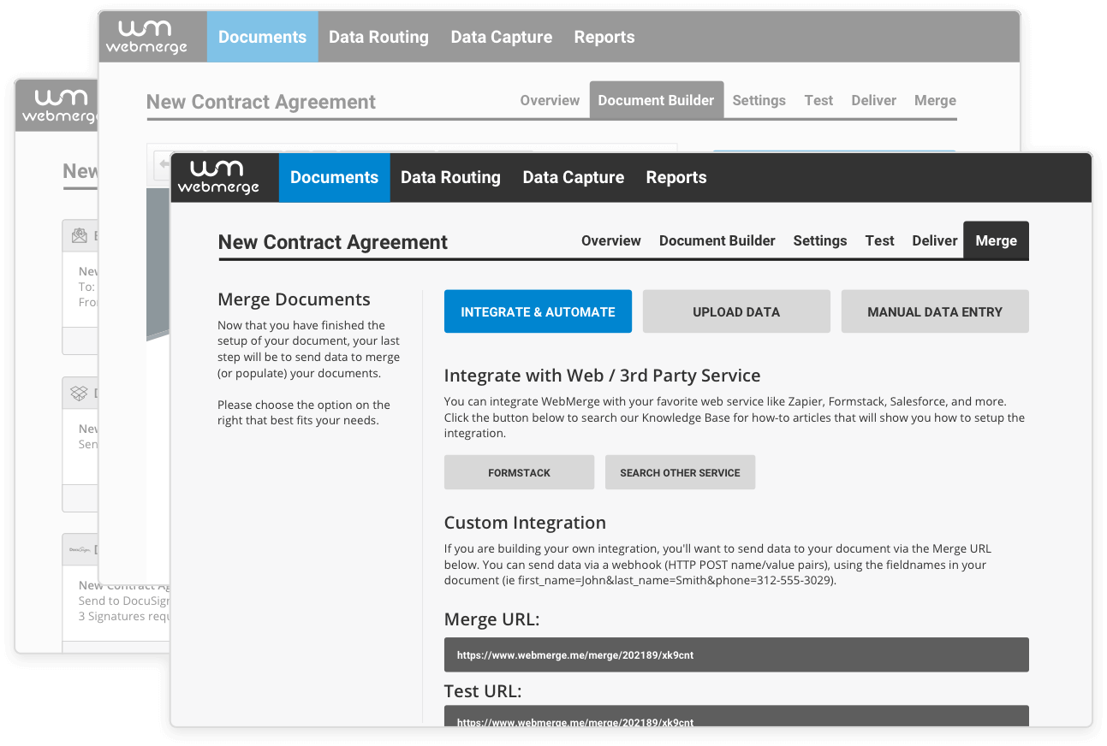Click the Integrate & Automate button
Image resolution: width=1107 pixels, height=746 pixels.
(x=538, y=311)
